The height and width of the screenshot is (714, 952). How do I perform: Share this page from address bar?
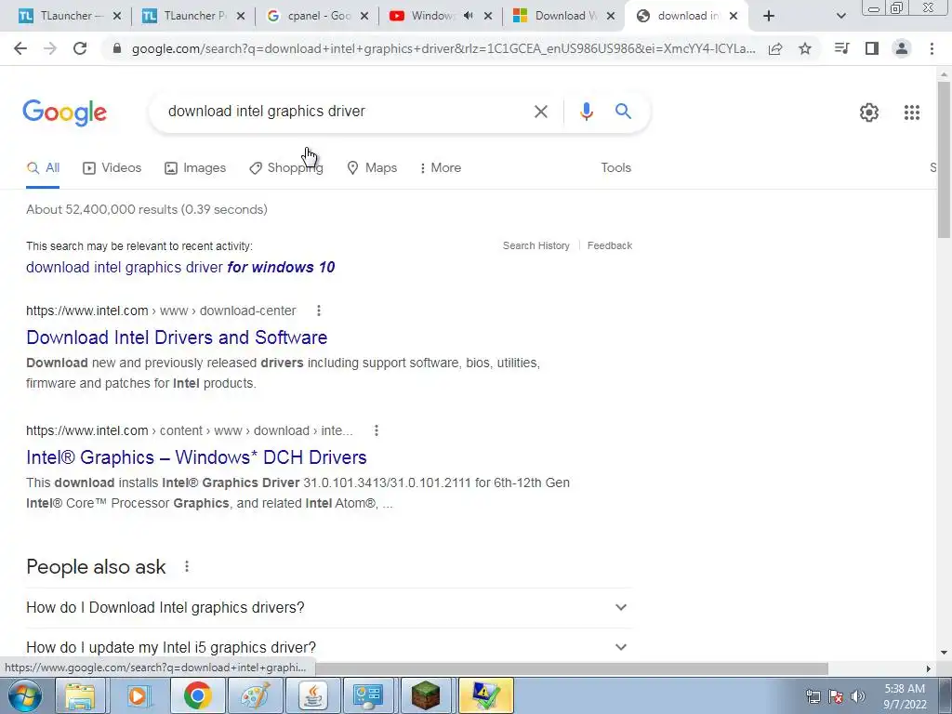point(775,48)
